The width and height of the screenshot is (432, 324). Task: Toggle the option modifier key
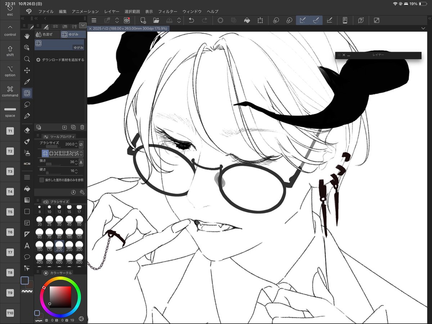[10, 71]
